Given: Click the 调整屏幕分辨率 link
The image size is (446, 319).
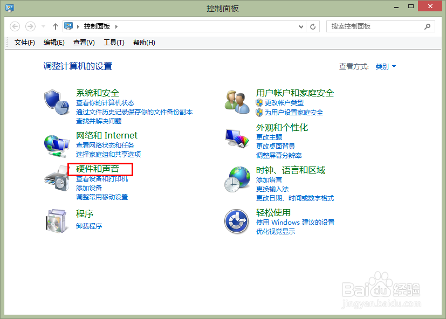Looking at the screenshot, I should 279,156.
